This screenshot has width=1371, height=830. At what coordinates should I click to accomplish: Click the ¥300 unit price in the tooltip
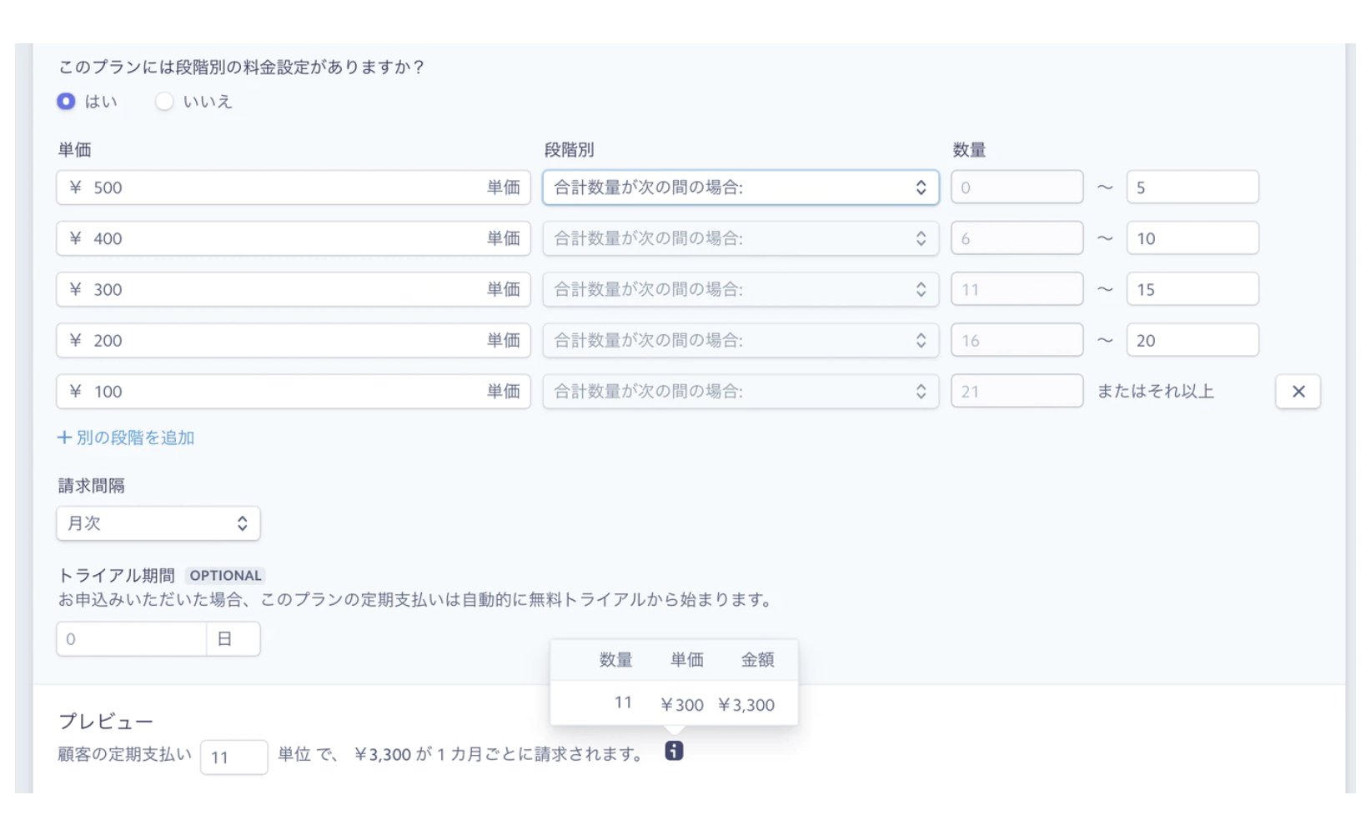click(x=682, y=705)
